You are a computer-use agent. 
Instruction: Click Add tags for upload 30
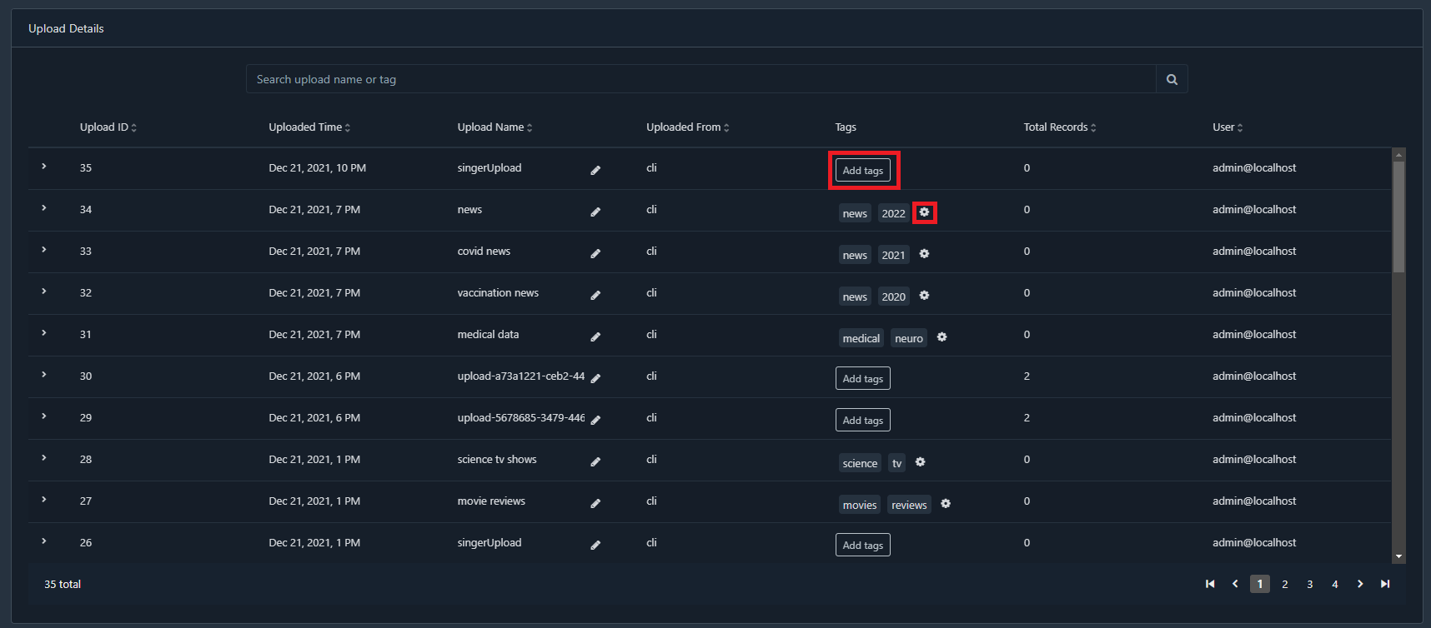click(863, 378)
